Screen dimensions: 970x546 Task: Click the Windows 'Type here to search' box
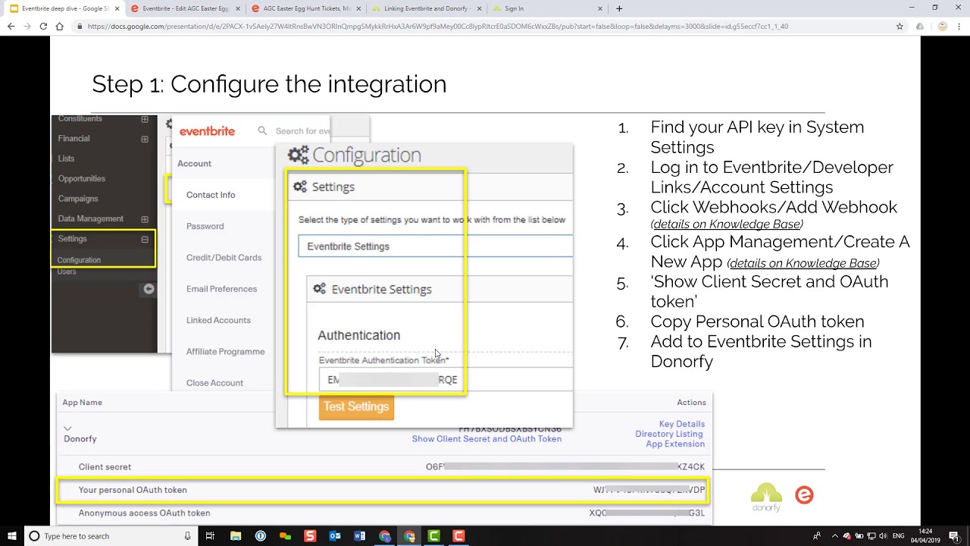[x=110, y=536]
